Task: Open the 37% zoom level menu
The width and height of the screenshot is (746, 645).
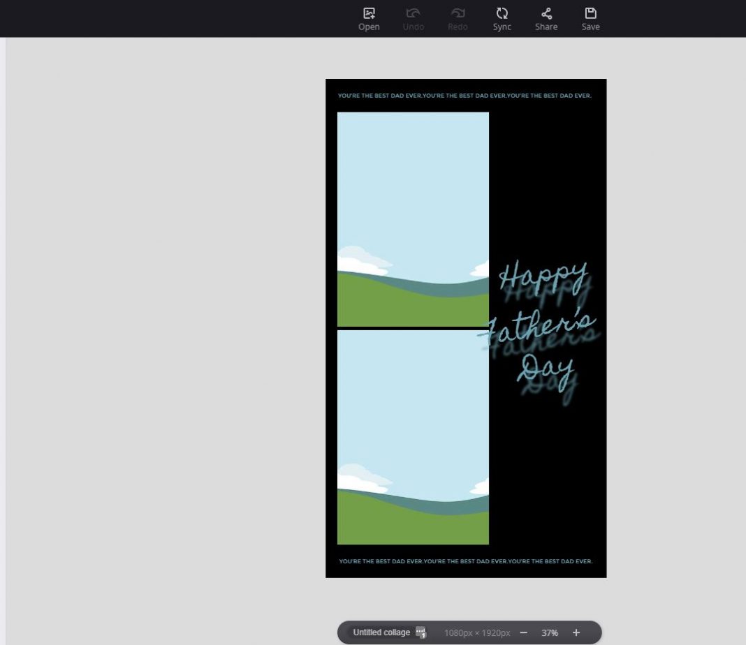Action: coord(550,632)
